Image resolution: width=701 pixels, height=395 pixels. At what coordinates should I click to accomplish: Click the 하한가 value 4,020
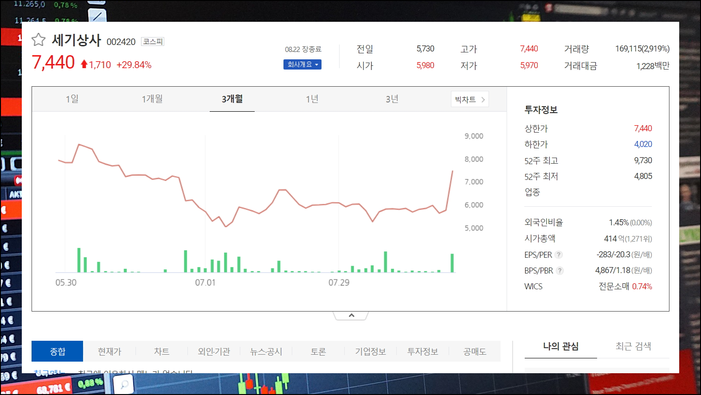[643, 144]
